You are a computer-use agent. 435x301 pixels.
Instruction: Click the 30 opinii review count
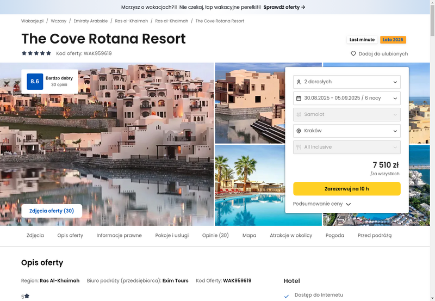pos(59,85)
